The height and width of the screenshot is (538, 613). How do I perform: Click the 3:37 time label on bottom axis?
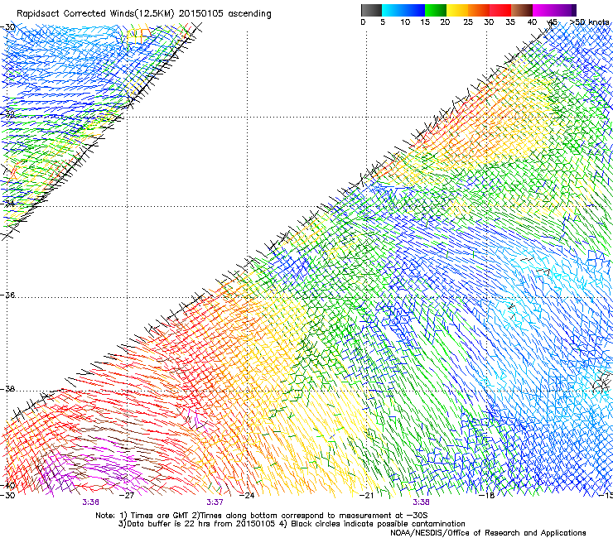click(x=215, y=502)
